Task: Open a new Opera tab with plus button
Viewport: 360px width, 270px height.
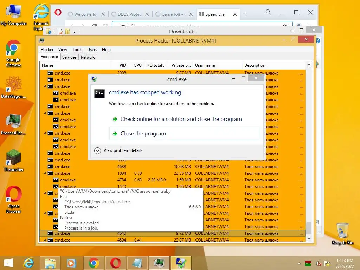Action: (x=245, y=14)
